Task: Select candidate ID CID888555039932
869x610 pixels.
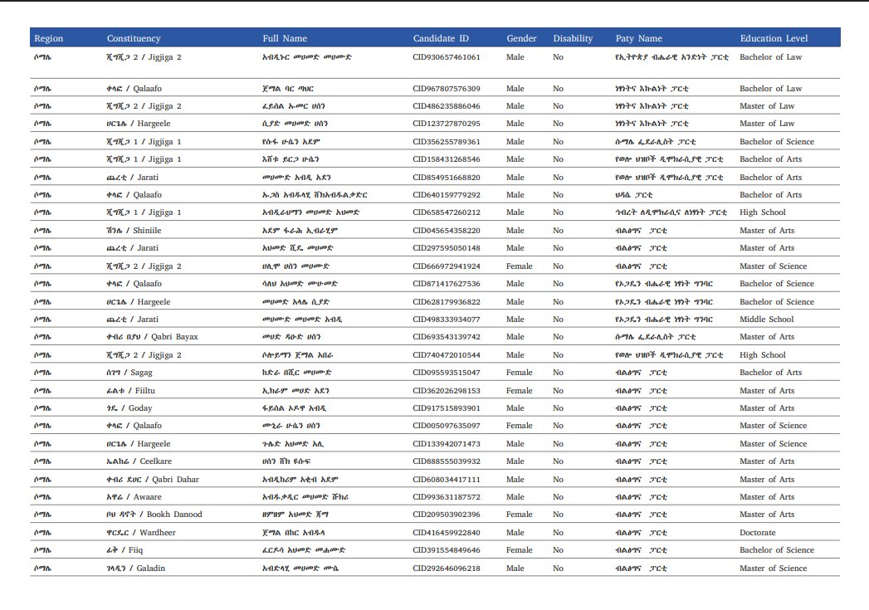Action: pos(447,461)
